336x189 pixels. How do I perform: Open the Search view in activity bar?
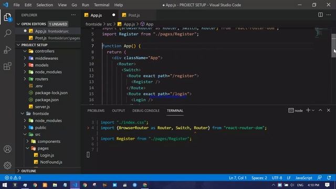click(x=8, y=33)
